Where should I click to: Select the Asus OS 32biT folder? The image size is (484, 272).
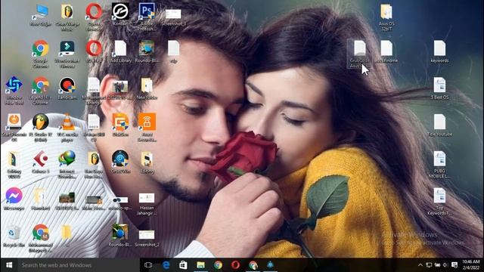386,17
